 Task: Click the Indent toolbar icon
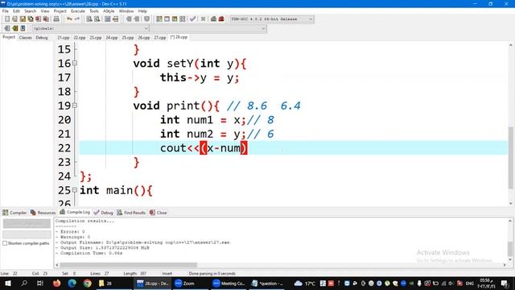tap(129, 19)
